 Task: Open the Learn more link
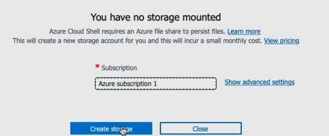point(244,32)
